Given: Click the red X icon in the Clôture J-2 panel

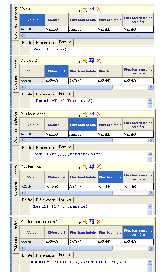Looking at the screenshot, I should click(98, 61).
